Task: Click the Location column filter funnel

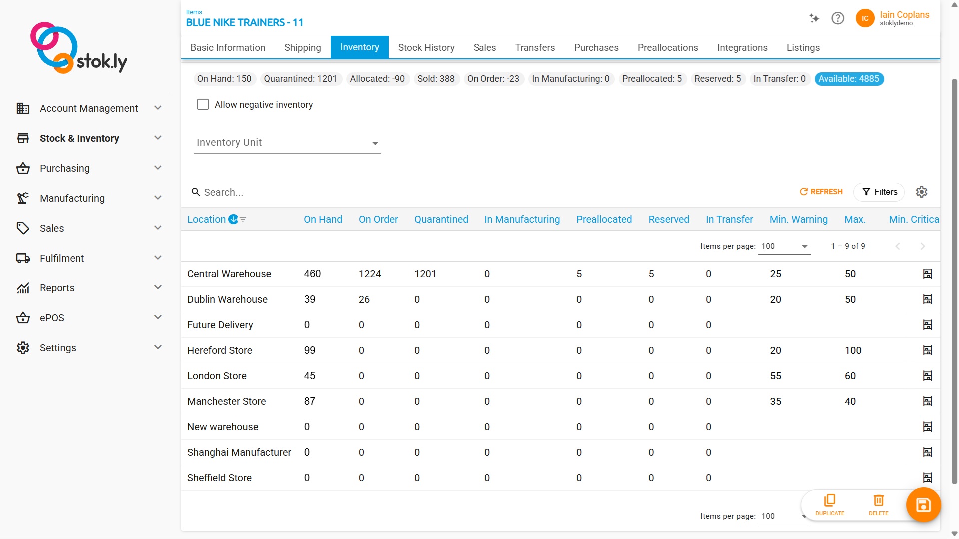Action: click(x=243, y=219)
